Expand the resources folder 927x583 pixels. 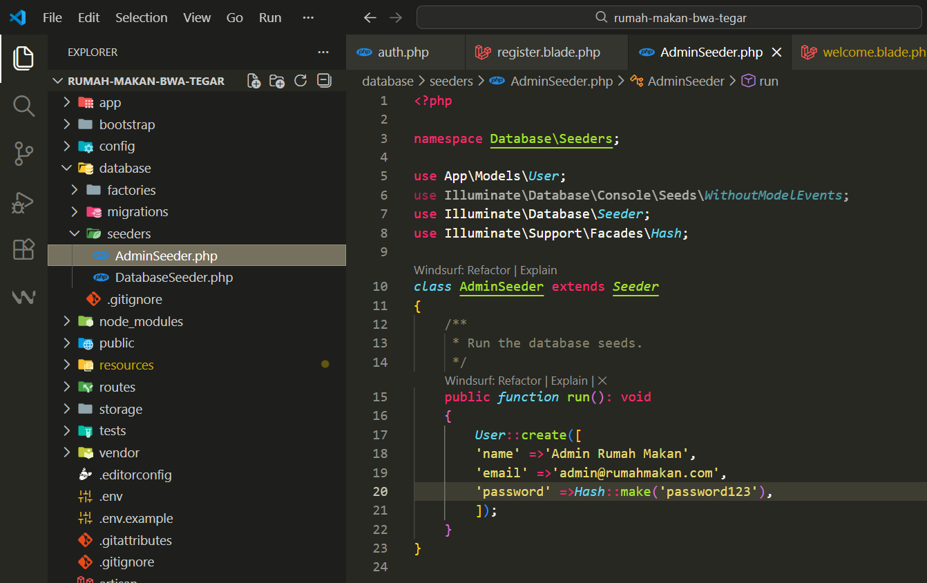tap(126, 365)
